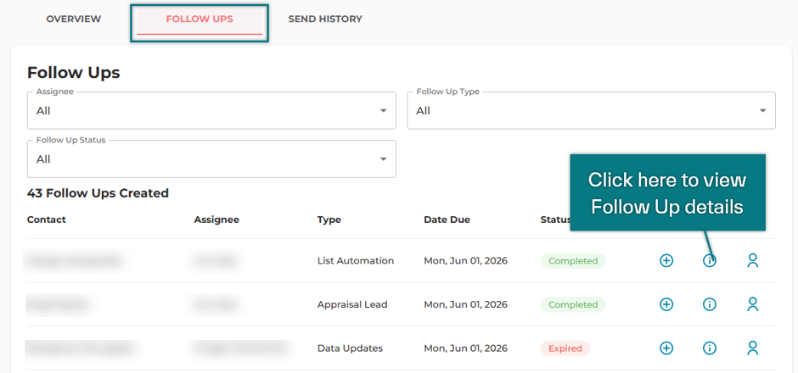Open the Follow Up Status dropdown
798x373 pixels.
coord(211,159)
